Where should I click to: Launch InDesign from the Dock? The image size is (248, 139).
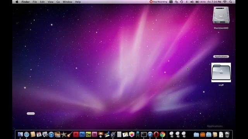pos(95,134)
